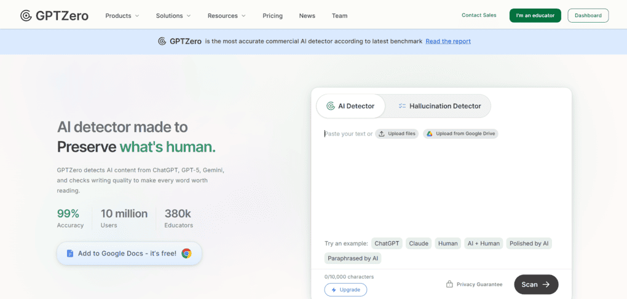Click the Read the report link
Screen dimensions: 627x299
448,41
